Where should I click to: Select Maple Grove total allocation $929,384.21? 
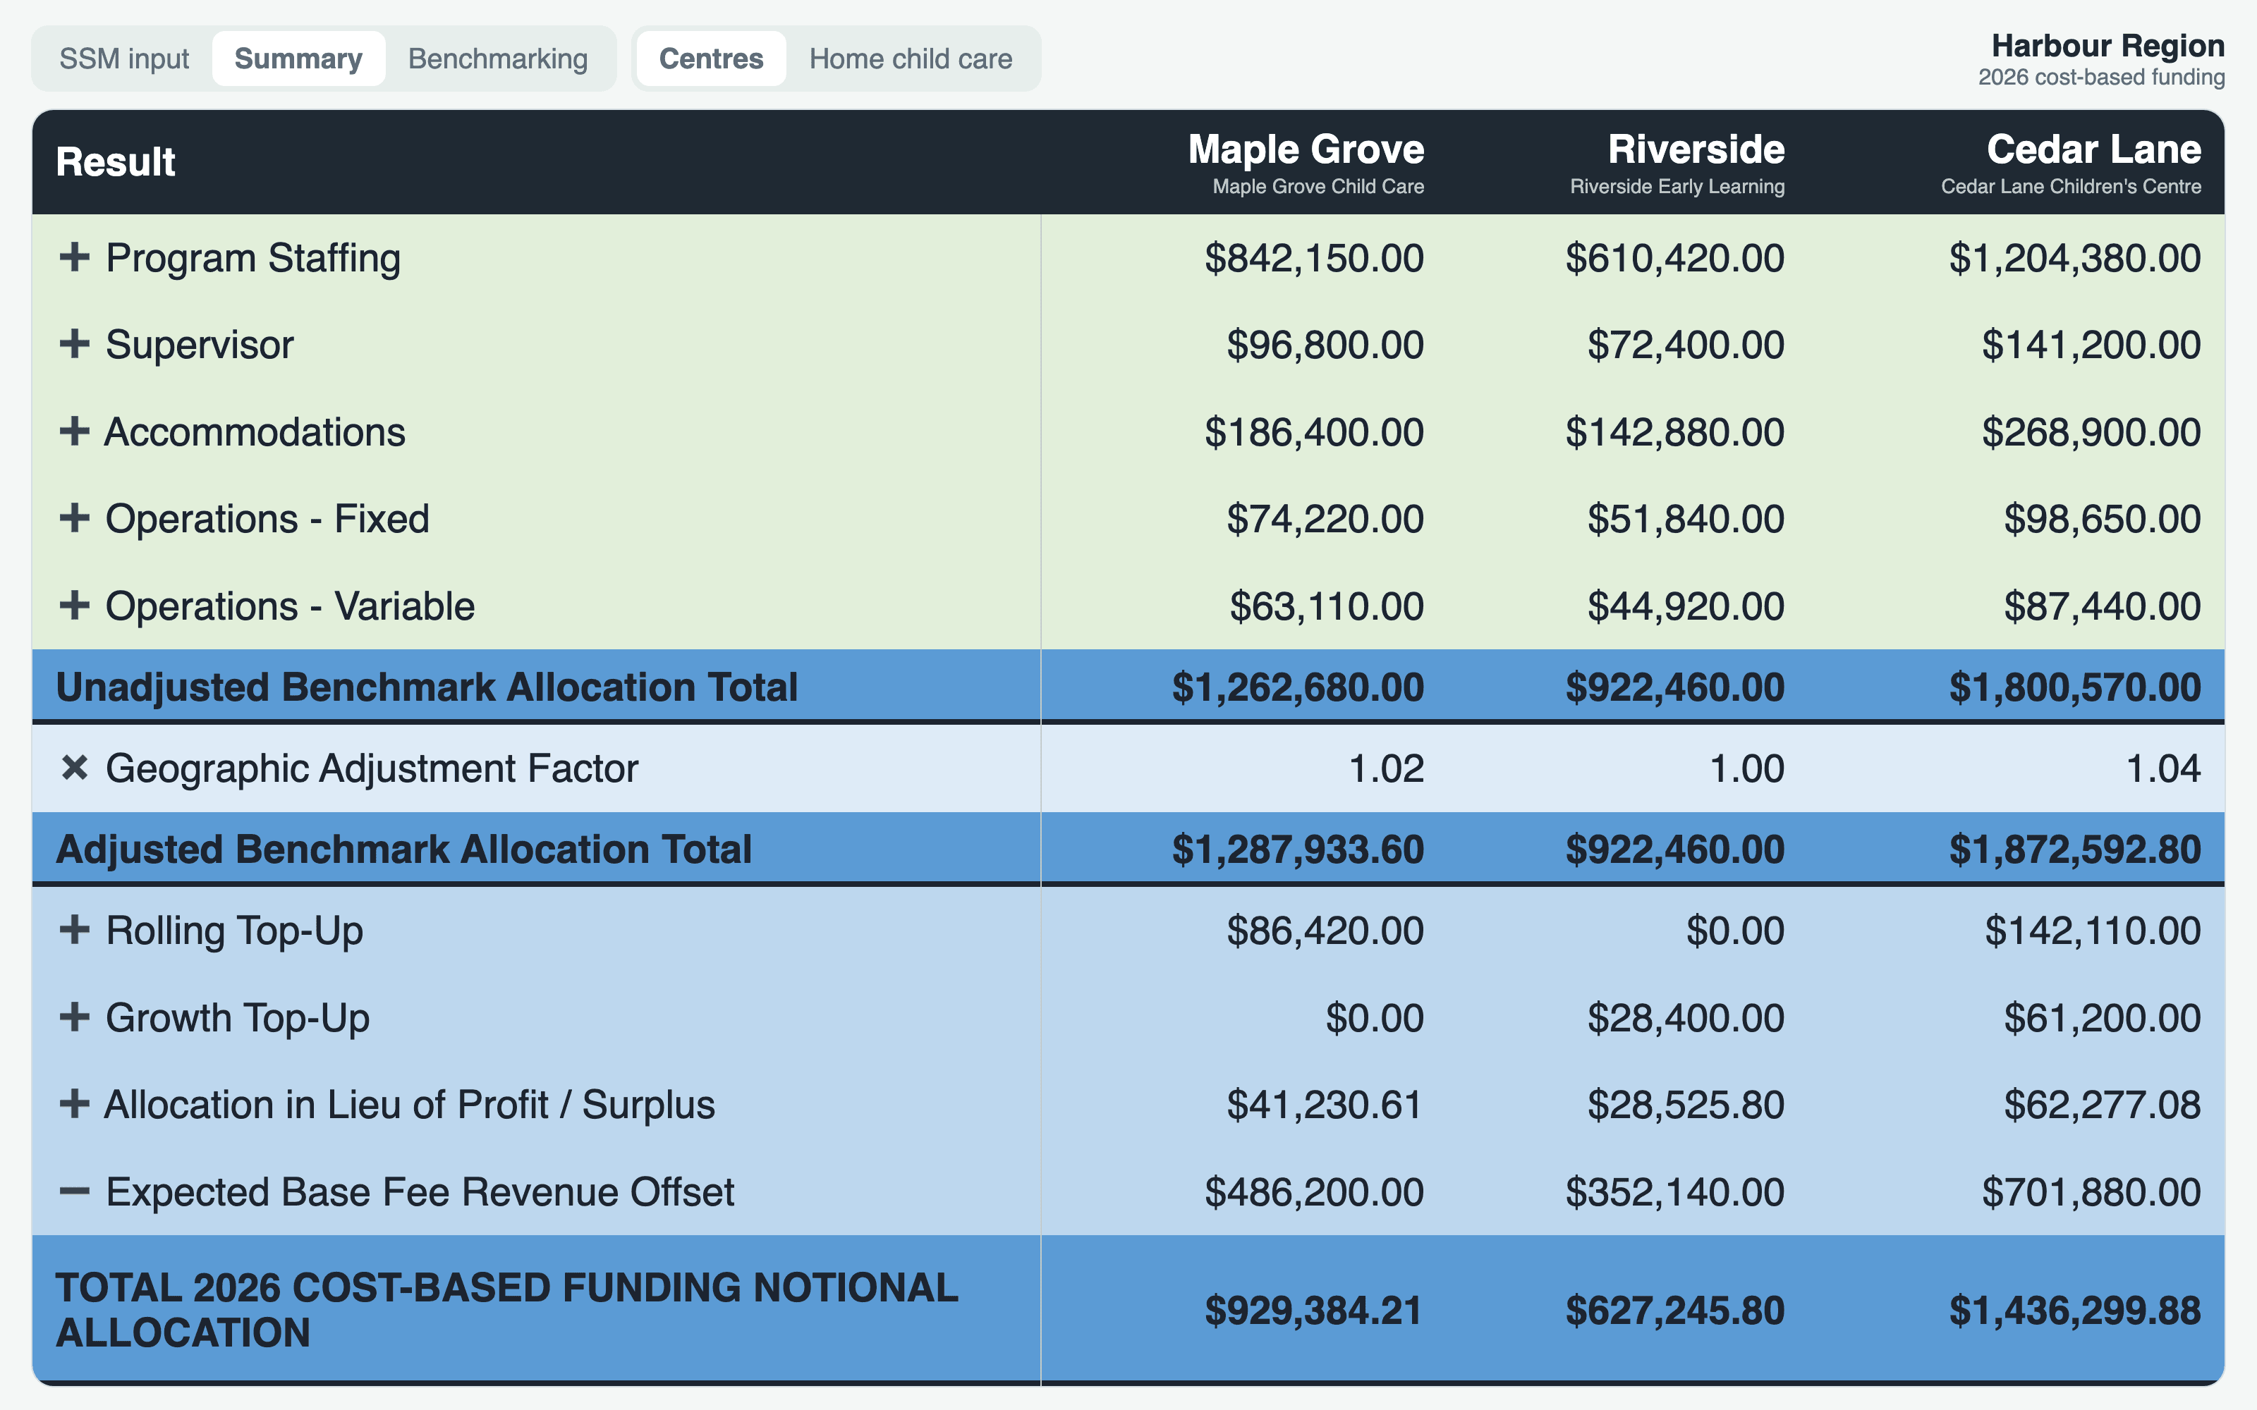tap(1314, 1311)
